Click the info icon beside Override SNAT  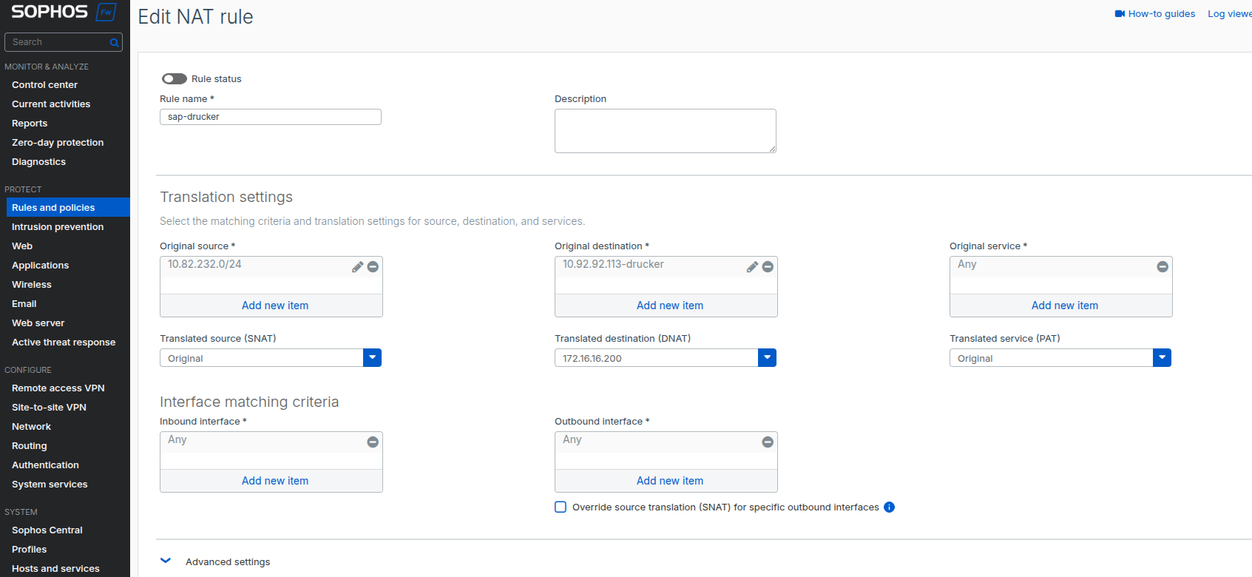coord(889,507)
